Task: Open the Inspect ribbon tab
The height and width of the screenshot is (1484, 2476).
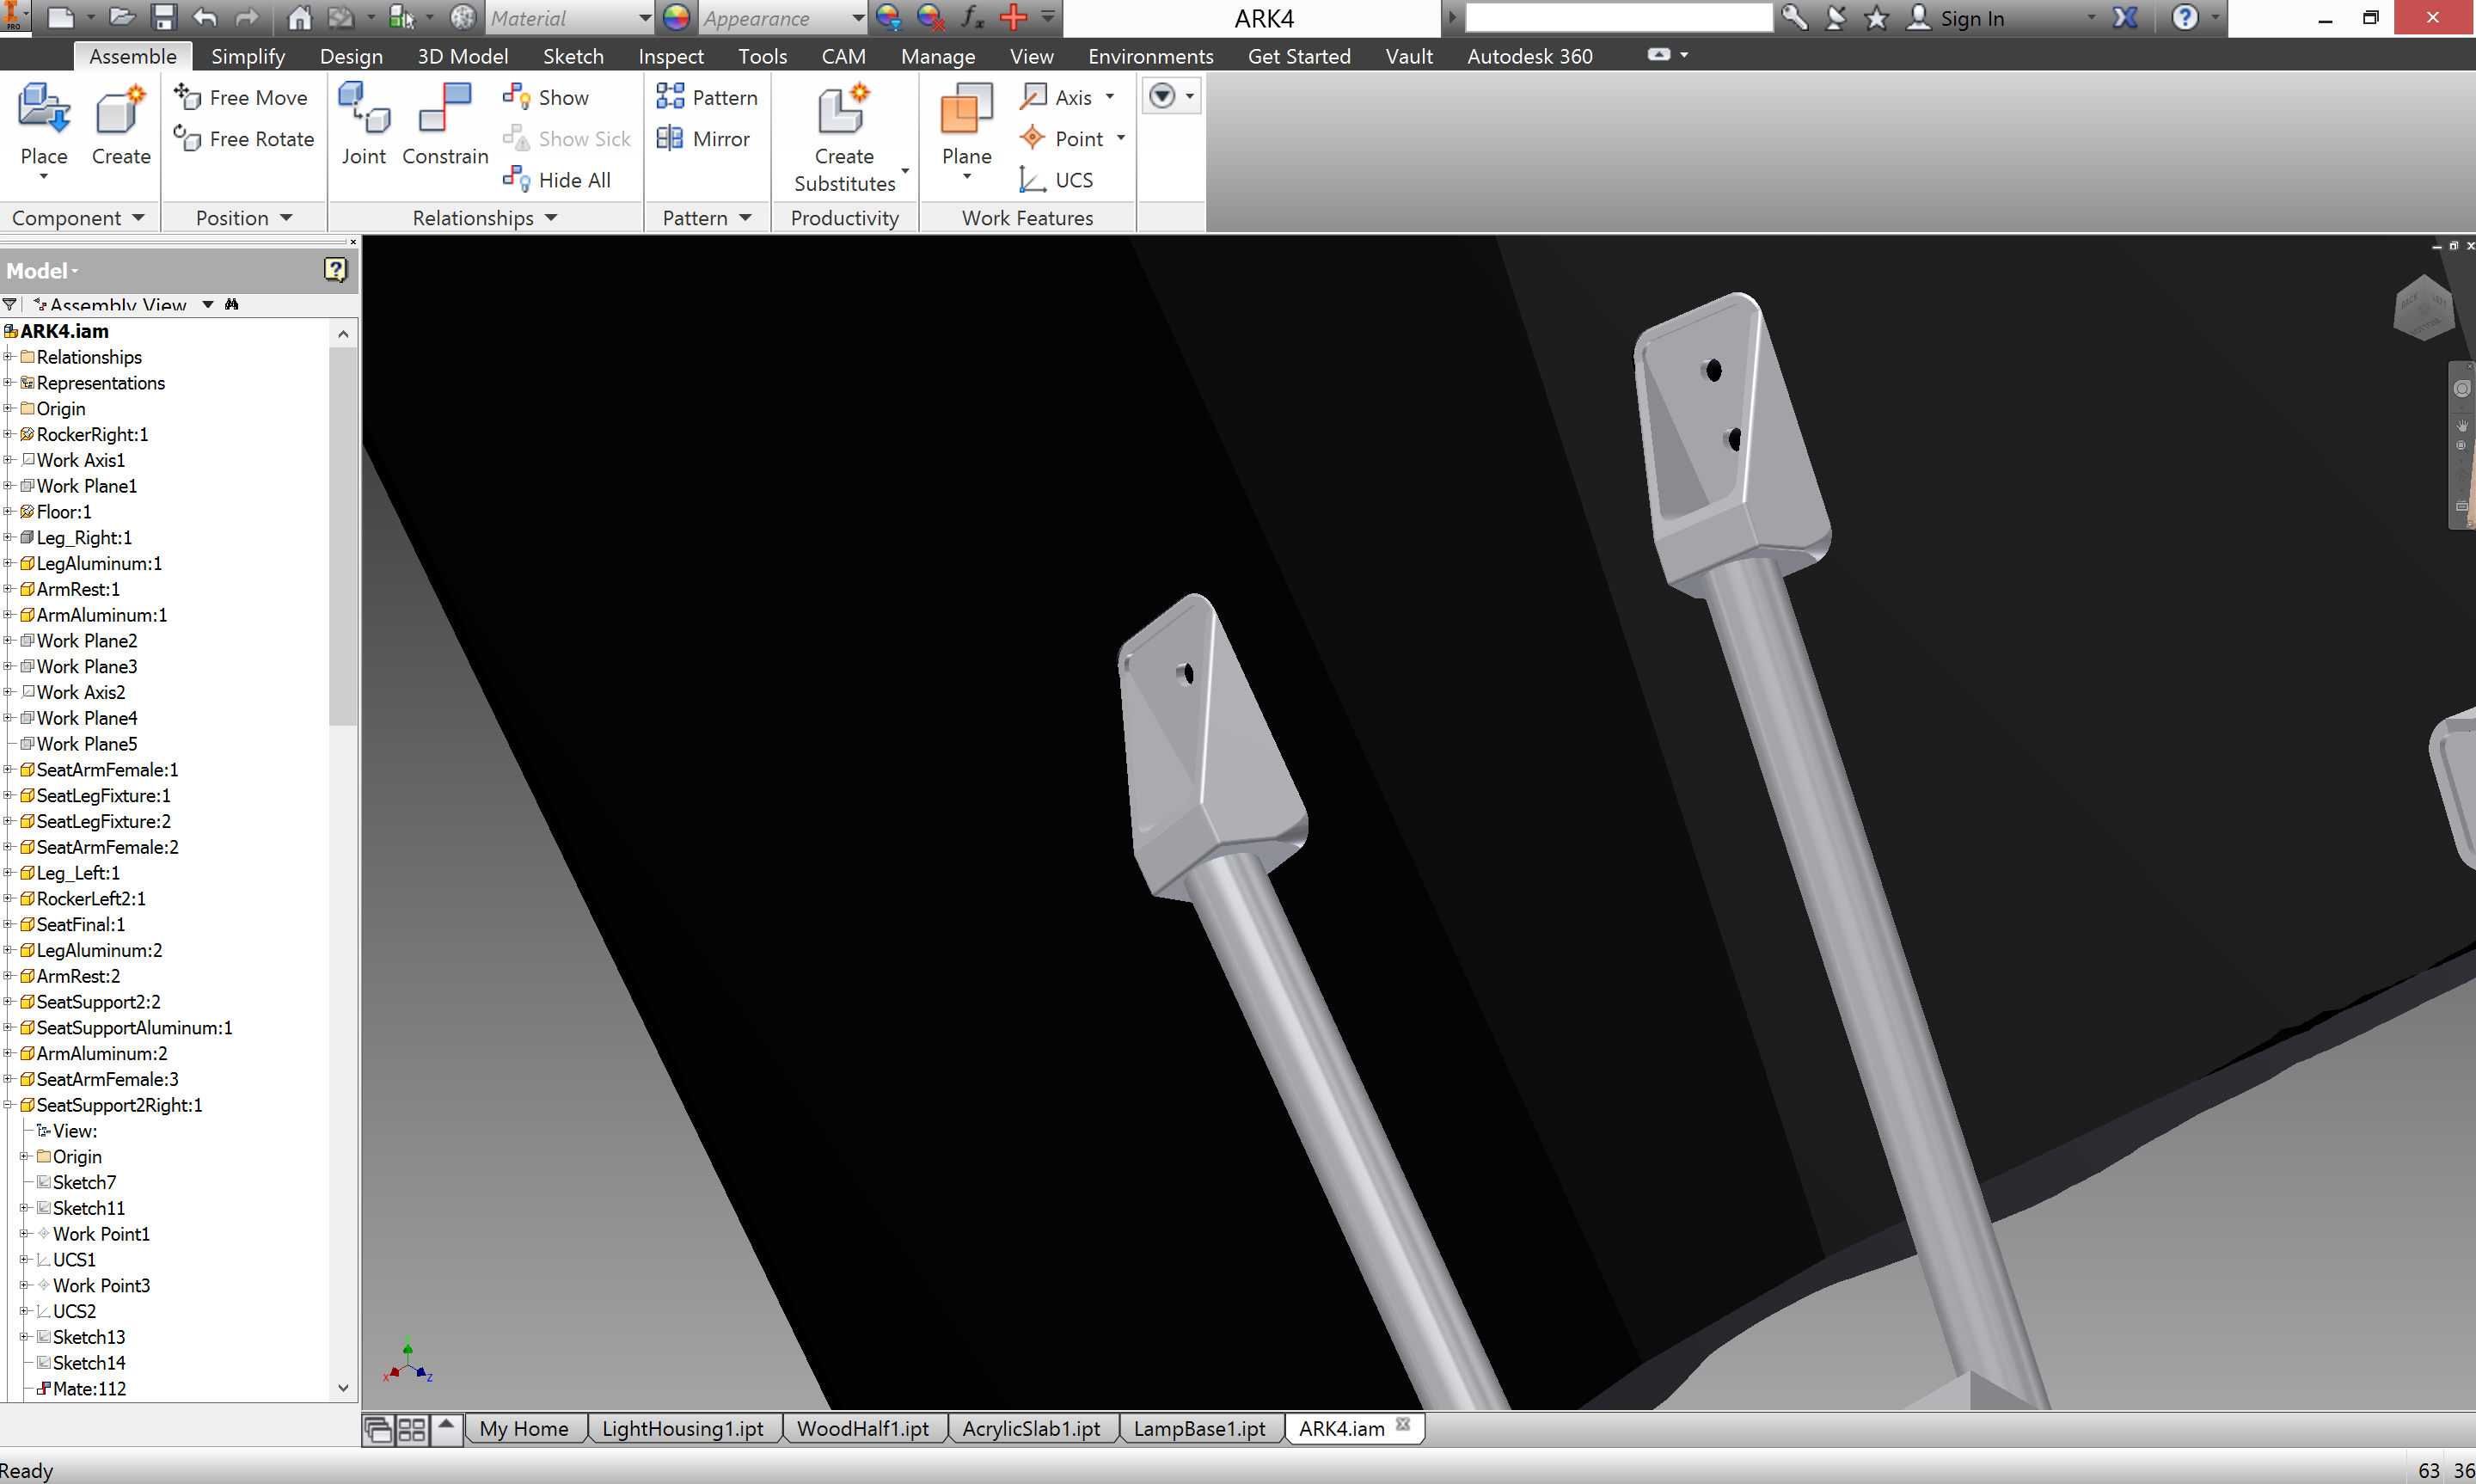Action: click(671, 56)
